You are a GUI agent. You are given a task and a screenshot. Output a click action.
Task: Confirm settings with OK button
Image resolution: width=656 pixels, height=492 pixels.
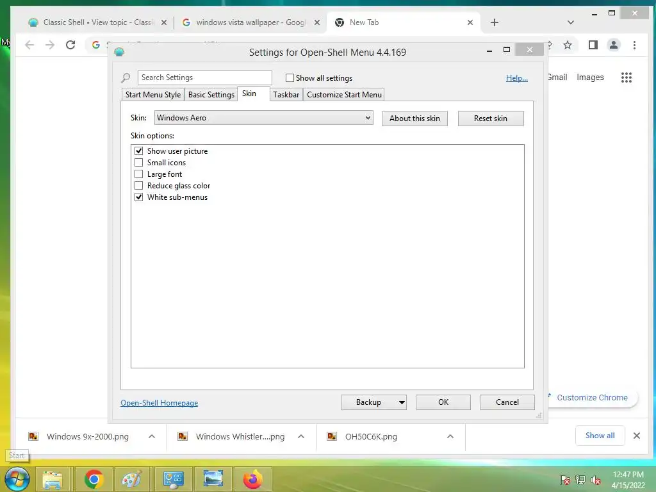[x=443, y=402]
